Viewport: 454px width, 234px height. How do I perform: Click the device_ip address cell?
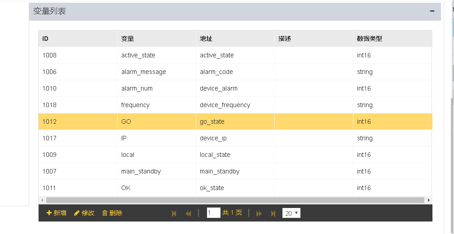235,138
